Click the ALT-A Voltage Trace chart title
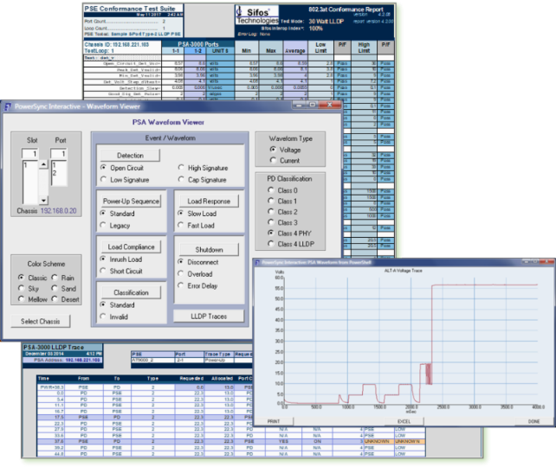 pyautogui.click(x=404, y=271)
